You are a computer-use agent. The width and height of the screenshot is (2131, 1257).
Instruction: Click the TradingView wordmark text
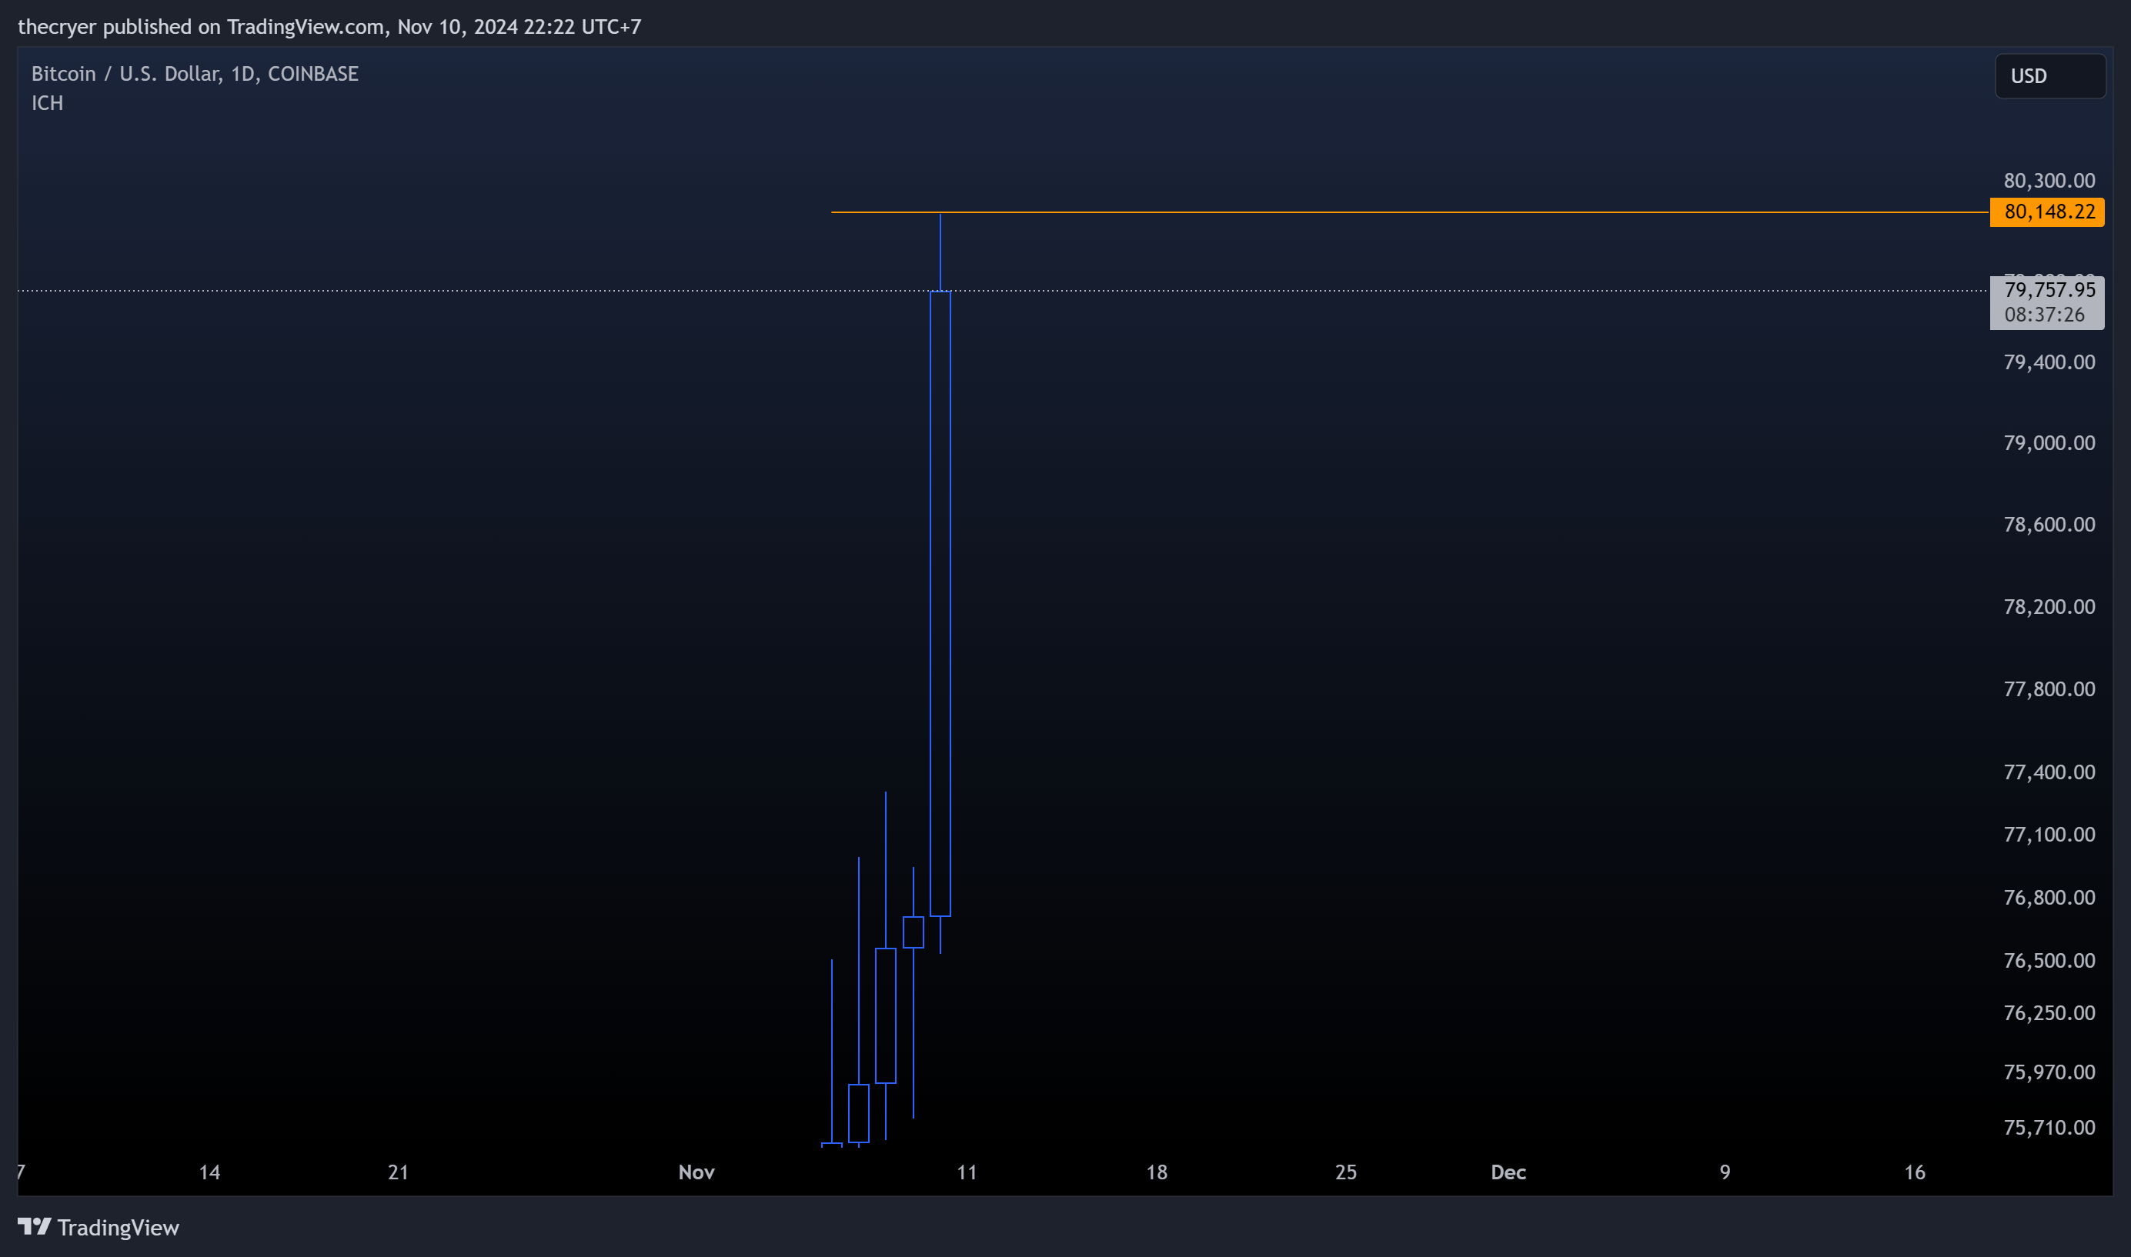click(119, 1227)
